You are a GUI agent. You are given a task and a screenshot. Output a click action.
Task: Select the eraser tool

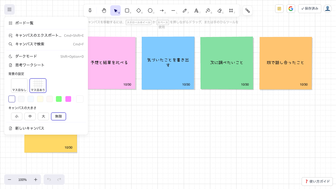pos(219,10)
